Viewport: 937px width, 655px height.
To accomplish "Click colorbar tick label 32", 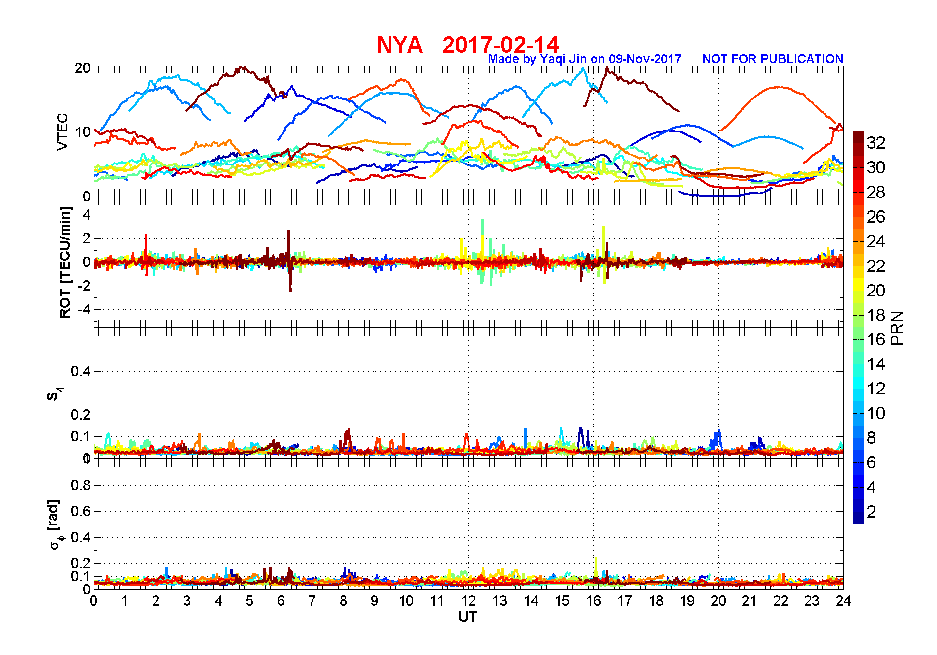I will [876, 143].
